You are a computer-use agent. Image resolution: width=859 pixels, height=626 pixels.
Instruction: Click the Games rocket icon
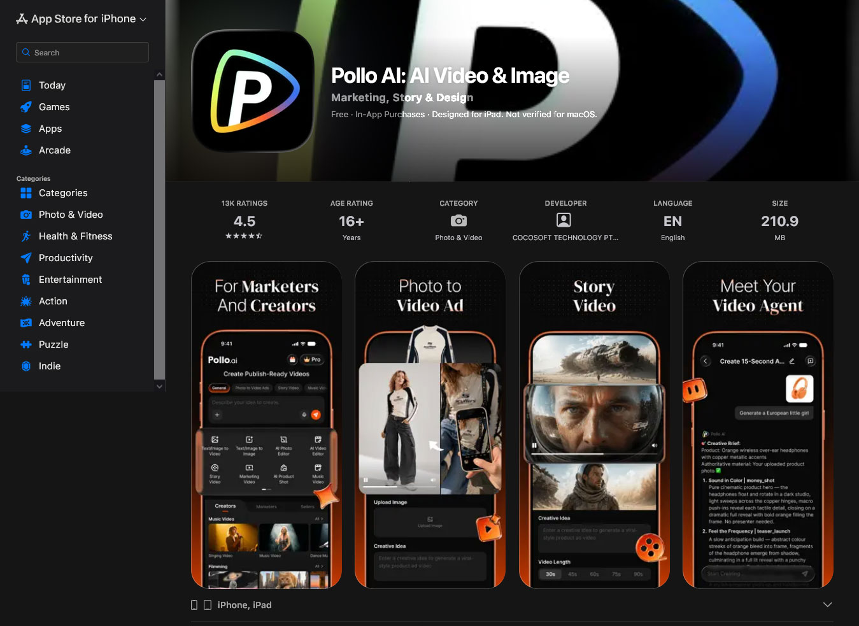point(26,107)
